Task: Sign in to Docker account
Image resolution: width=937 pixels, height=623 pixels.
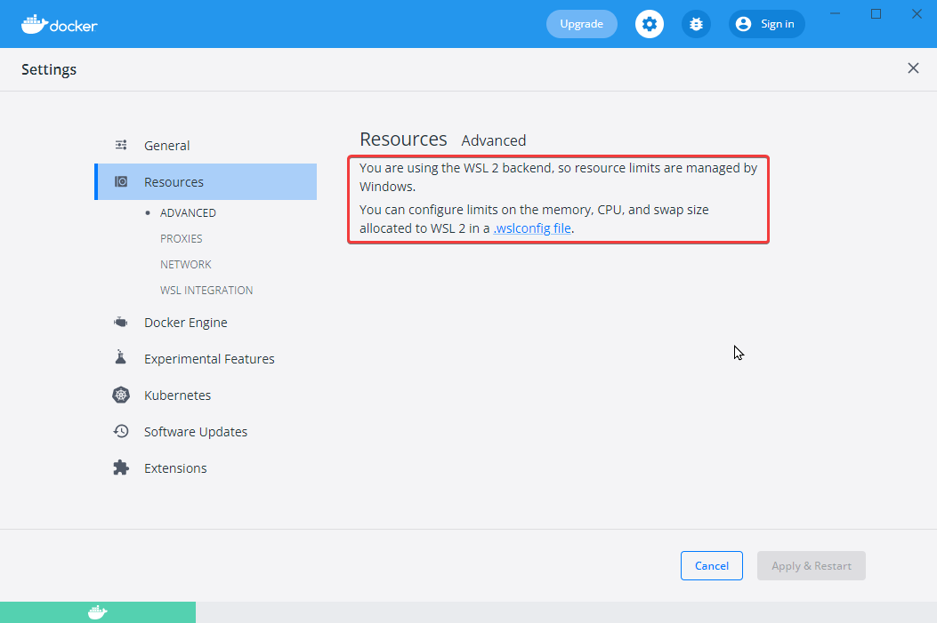Action: [767, 24]
